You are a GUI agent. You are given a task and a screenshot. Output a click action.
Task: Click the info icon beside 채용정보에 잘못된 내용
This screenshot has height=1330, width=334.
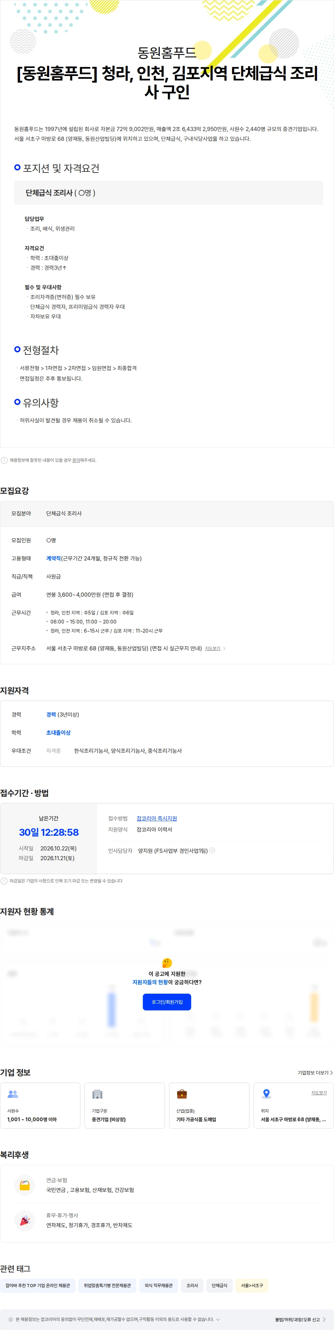pos(4,460)
